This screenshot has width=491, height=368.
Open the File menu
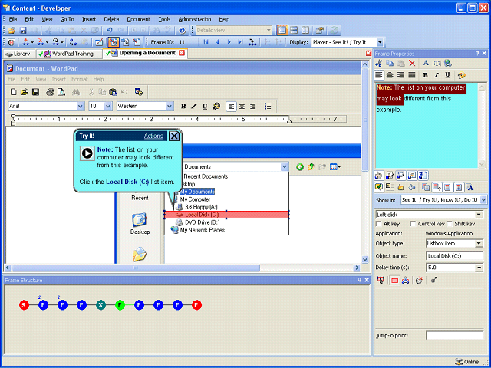(x=13, y=19)
